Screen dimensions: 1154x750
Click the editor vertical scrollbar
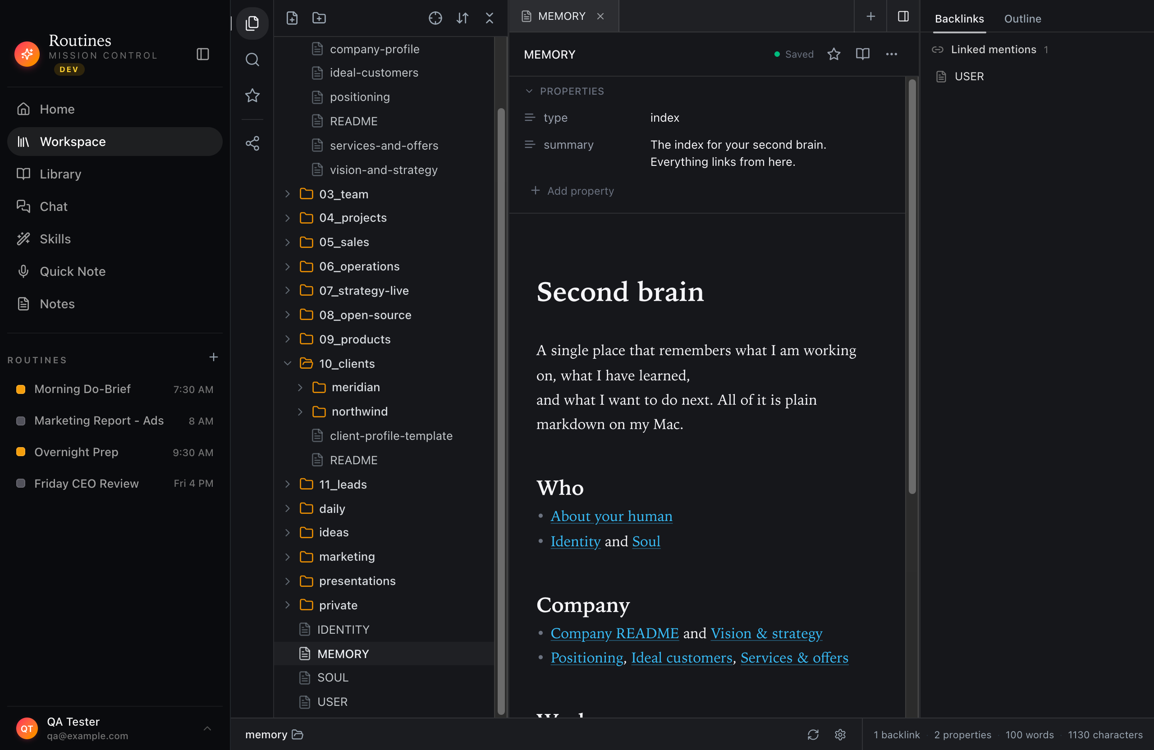coord(912,286)
